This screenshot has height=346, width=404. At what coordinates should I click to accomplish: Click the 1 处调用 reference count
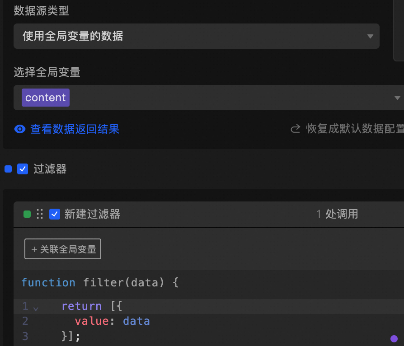pos(337,214)
